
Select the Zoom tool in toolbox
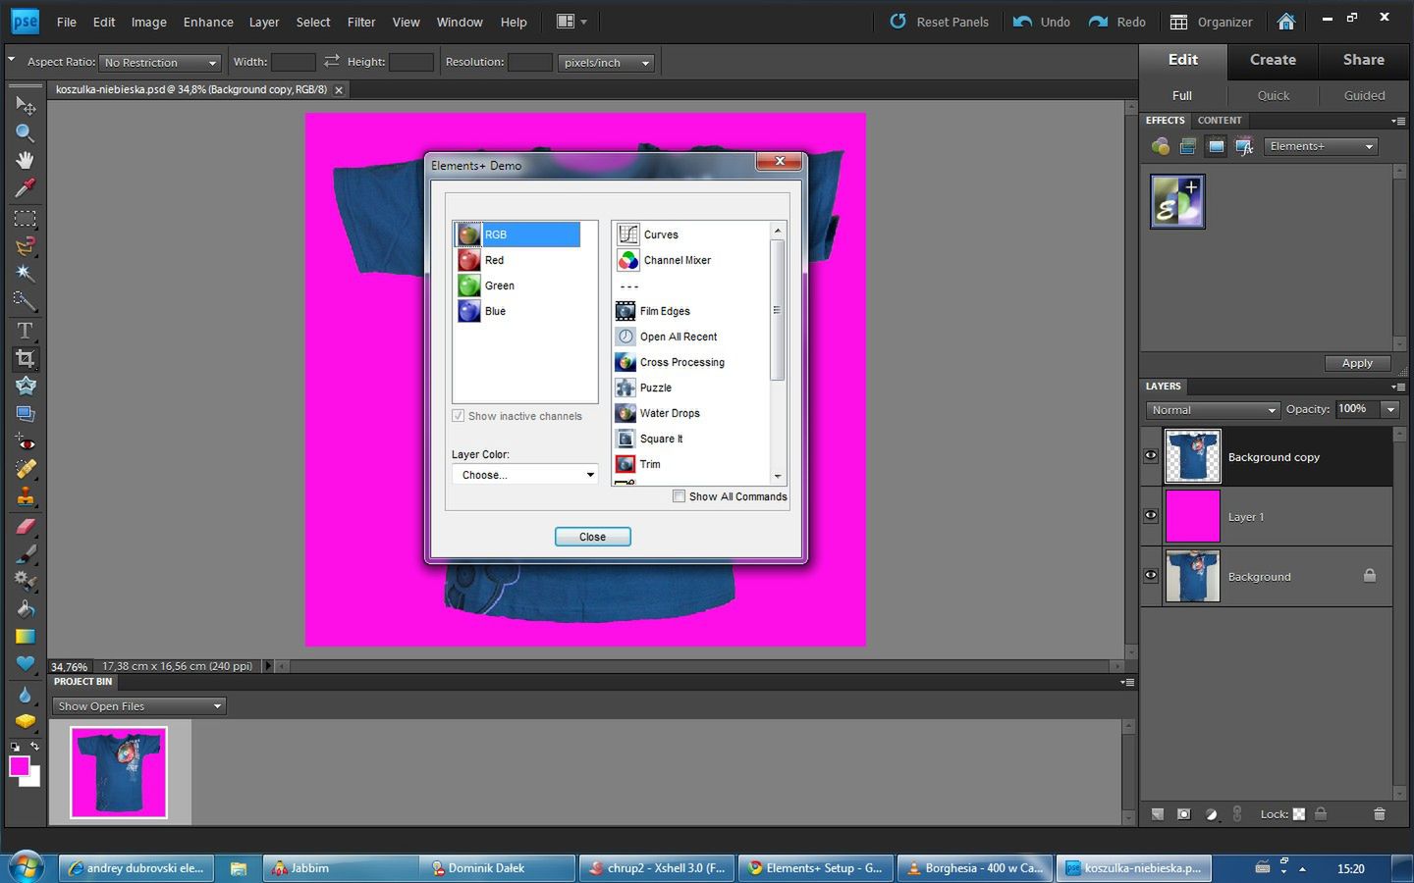(x=25, y=132)
